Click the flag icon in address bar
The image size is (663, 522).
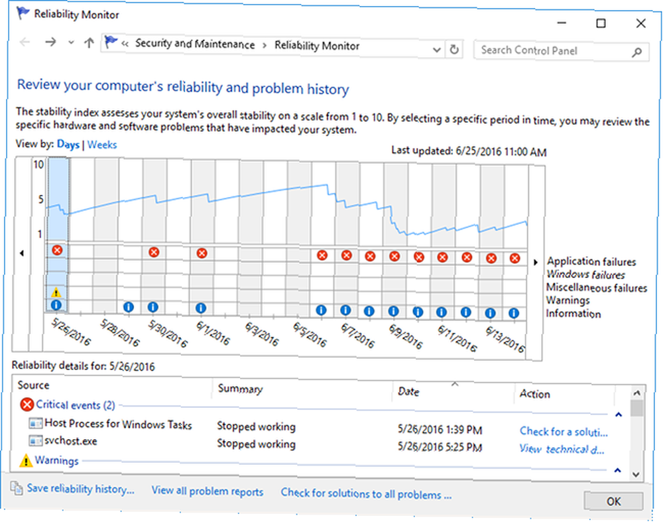(111, 42)
